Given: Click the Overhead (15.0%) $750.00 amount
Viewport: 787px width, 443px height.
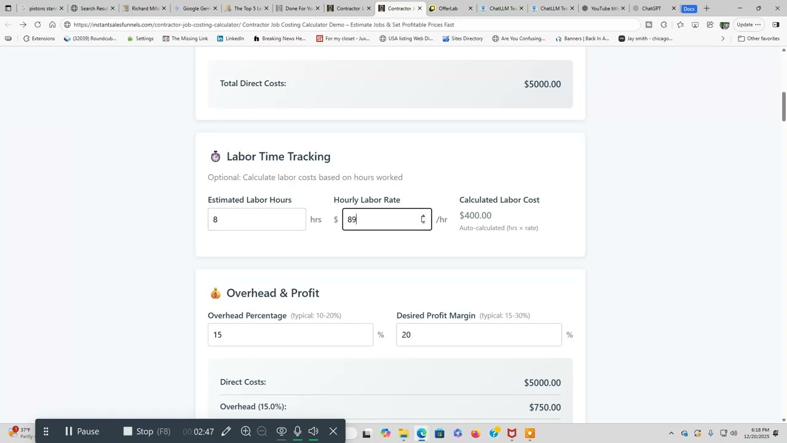Looking at the screenshot, I should 545,407.
